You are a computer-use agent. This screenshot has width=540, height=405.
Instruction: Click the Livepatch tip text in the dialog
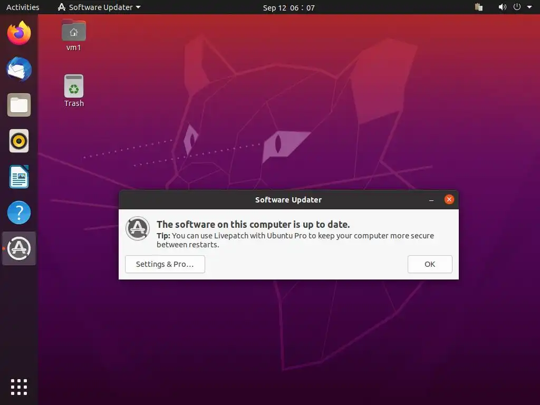point(295,240)
